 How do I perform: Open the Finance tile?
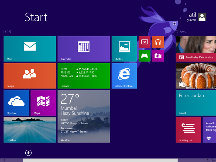pos(84,76)
